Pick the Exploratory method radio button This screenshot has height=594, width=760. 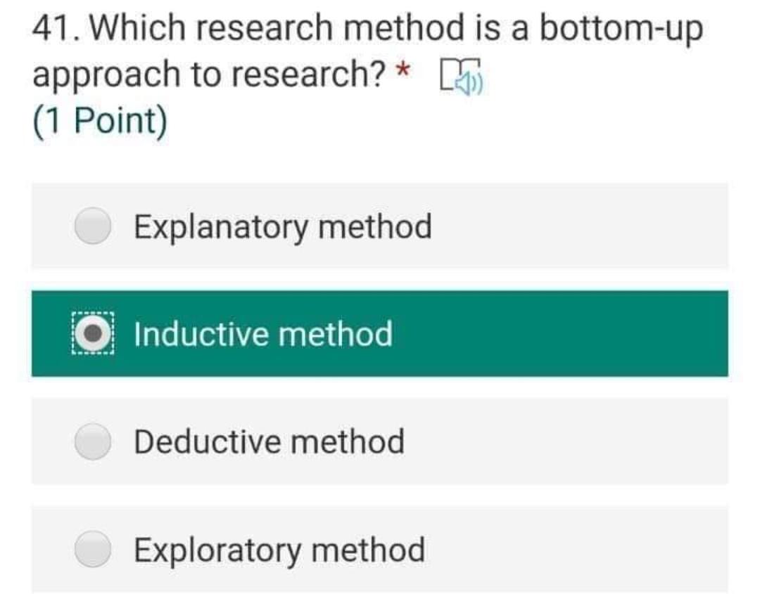(x=93, y=550)
